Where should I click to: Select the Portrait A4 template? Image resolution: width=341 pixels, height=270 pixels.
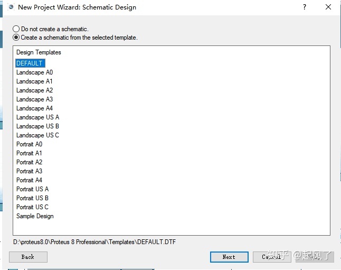click(x=30, y=180)
